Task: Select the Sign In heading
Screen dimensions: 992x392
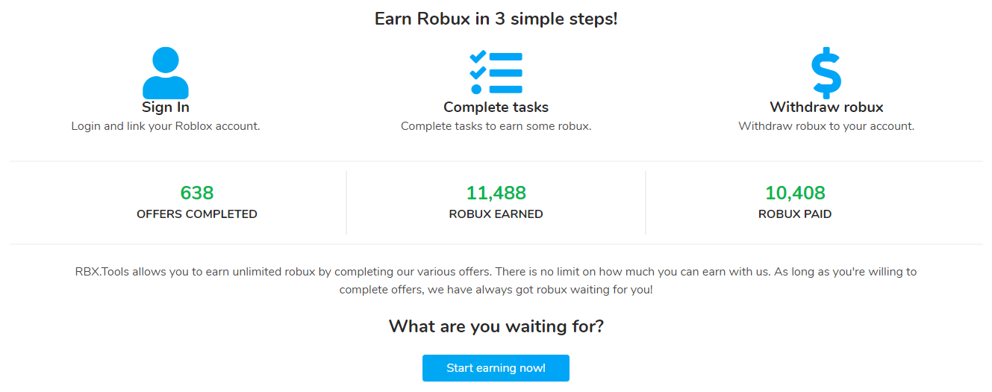Action: 166,107
